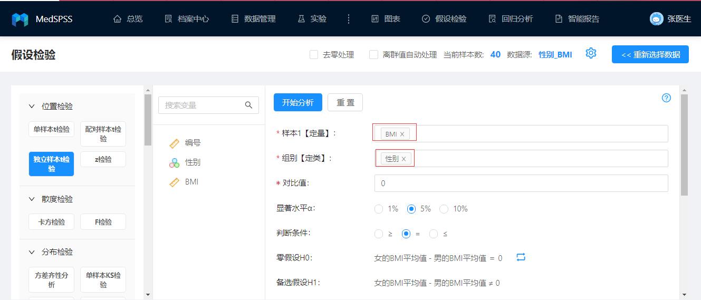701x300 pixels.
Task: Click inside the 组别 定类 field
Action: click(521, 159)
